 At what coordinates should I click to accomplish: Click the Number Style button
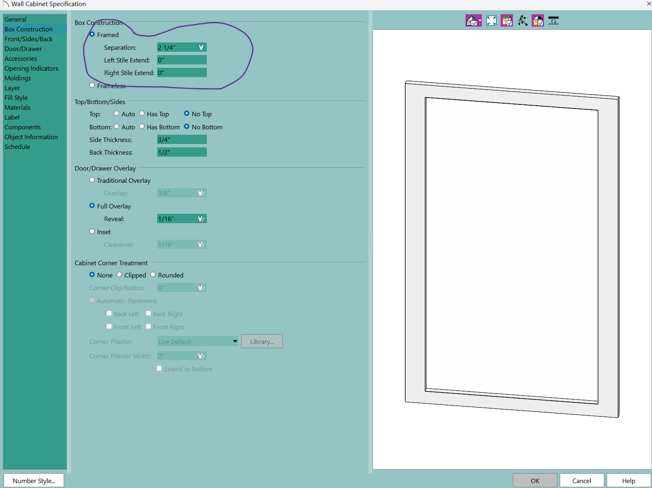coord(34,481)
